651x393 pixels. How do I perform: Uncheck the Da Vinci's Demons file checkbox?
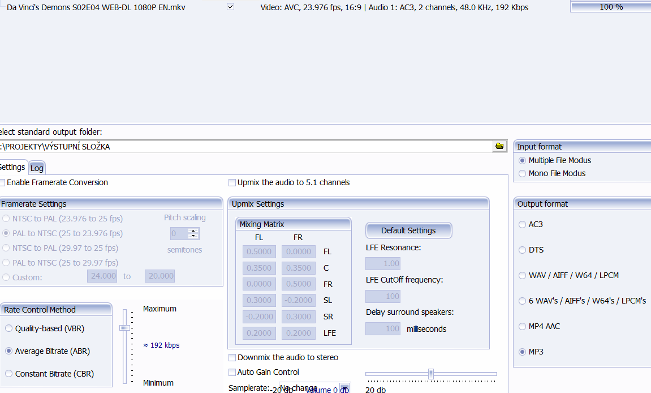click(x=230, y=7)
